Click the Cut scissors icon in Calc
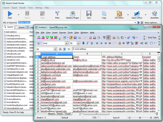This screenshot has width=163, height=122. tap(114, 38)
